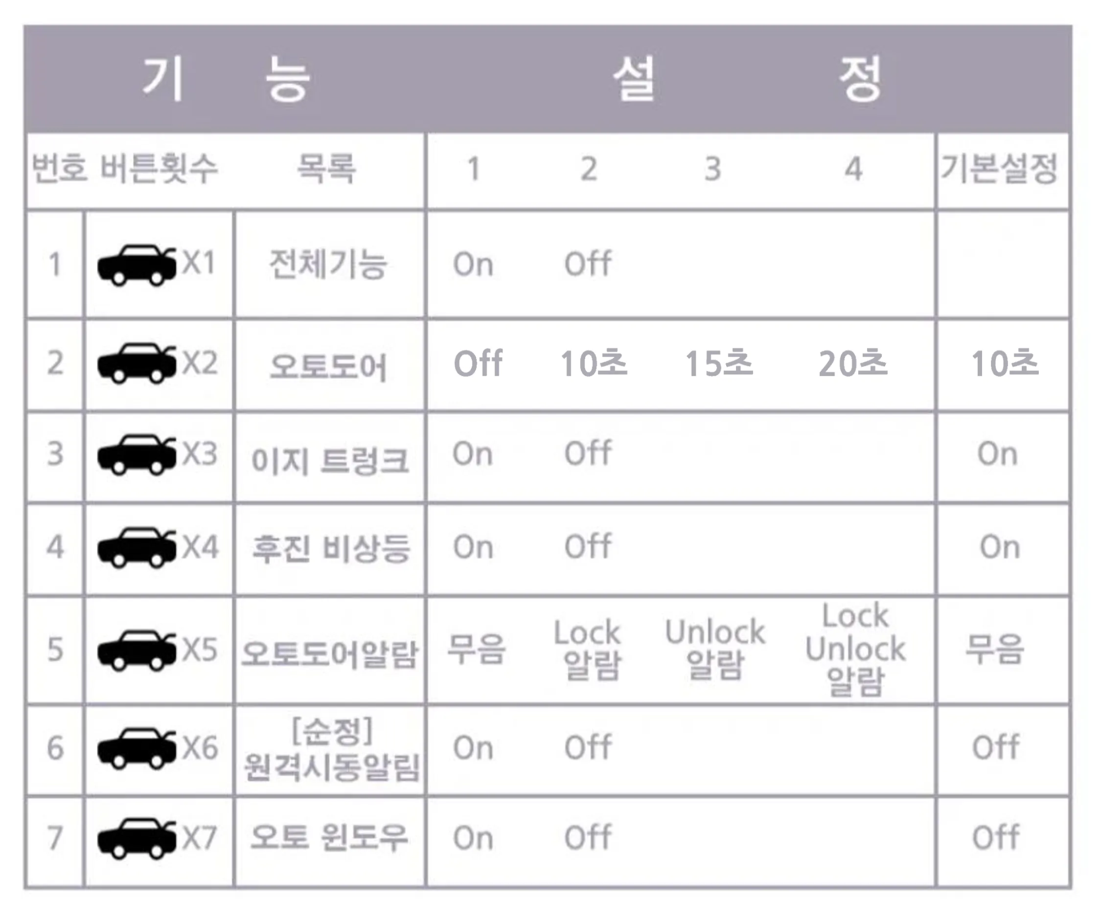
Task: Select the Unlock 알람 option
Action: point(715,649)
